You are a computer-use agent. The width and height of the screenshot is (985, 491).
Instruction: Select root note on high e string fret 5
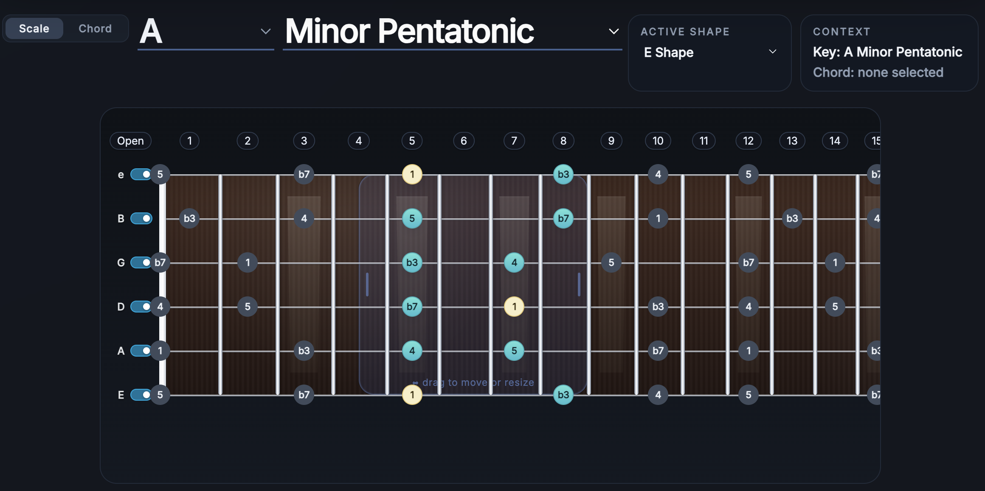click(x=412, y=174)
